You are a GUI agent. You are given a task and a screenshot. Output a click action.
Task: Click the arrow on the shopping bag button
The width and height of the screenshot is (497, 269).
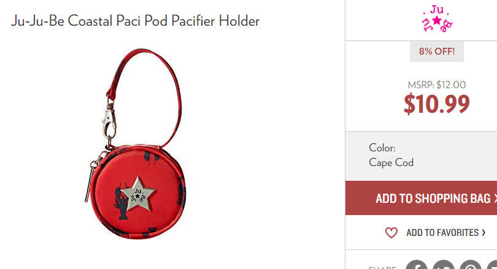[495, 199]
